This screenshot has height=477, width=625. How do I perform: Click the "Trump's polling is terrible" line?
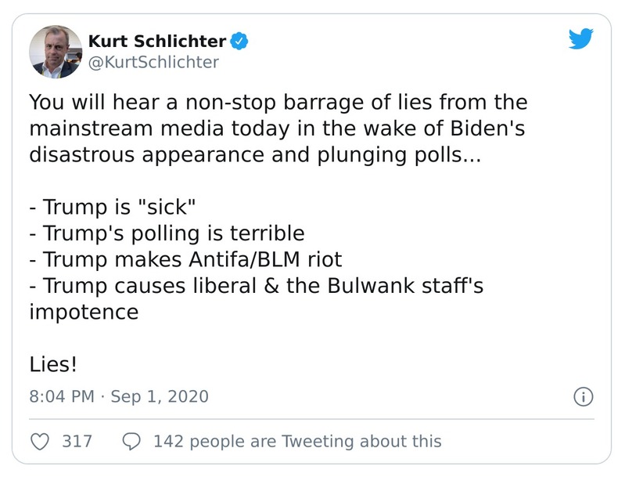click(x=167, y=233)
